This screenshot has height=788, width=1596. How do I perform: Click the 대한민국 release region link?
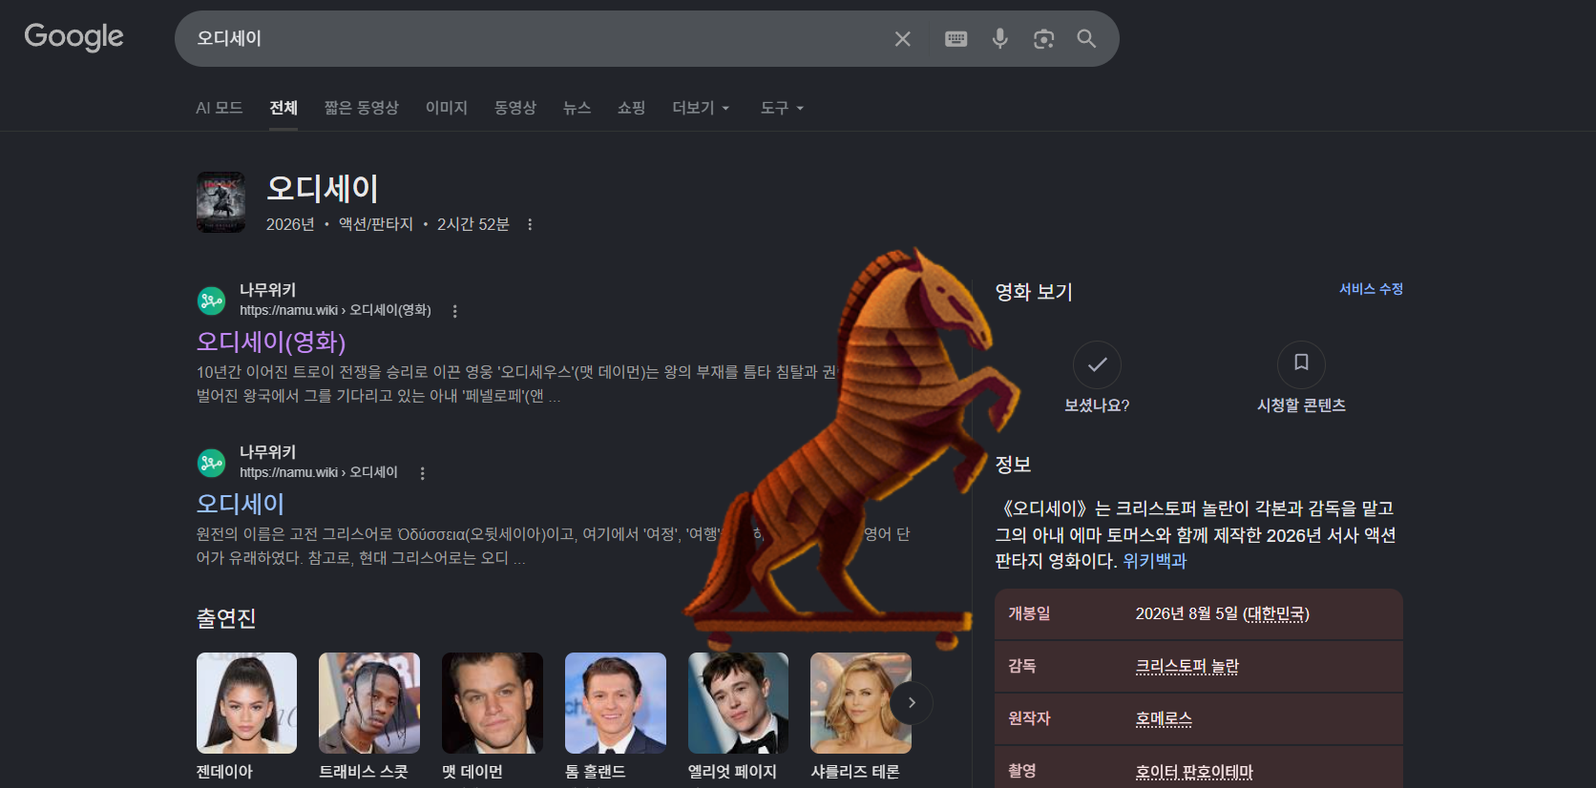1276,613
